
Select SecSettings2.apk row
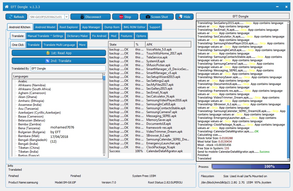coord(150,81)
